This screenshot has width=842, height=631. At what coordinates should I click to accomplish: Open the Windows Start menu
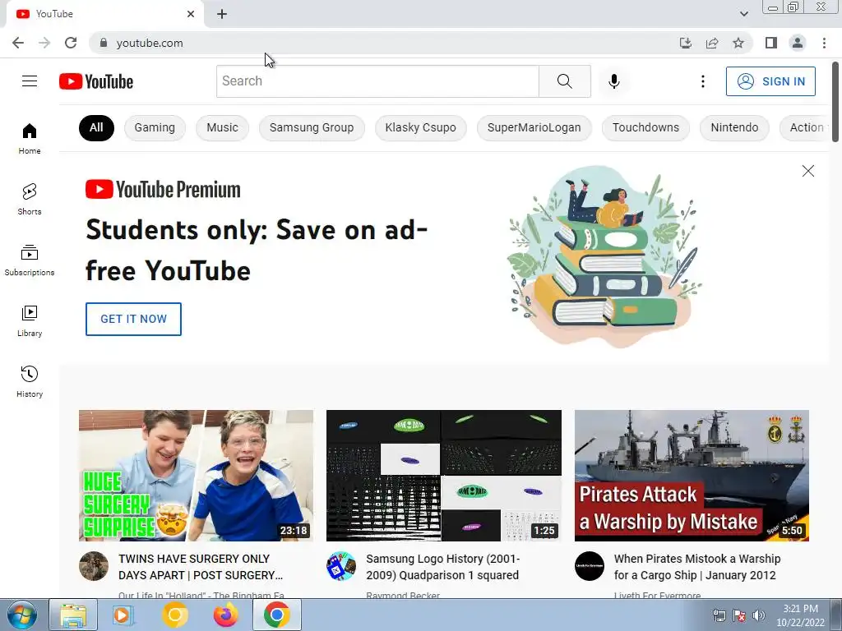(21, 615)
